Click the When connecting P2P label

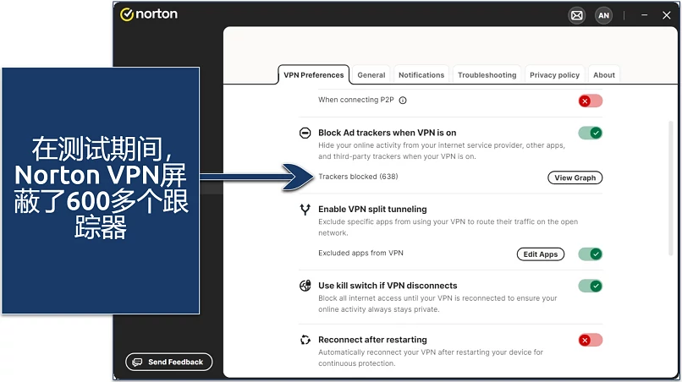click(355, 100)
